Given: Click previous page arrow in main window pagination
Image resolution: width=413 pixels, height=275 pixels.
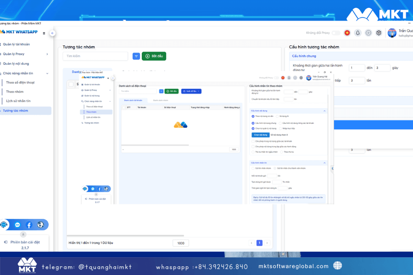Looking at the screenshot, I should click(x=251, y=243).
